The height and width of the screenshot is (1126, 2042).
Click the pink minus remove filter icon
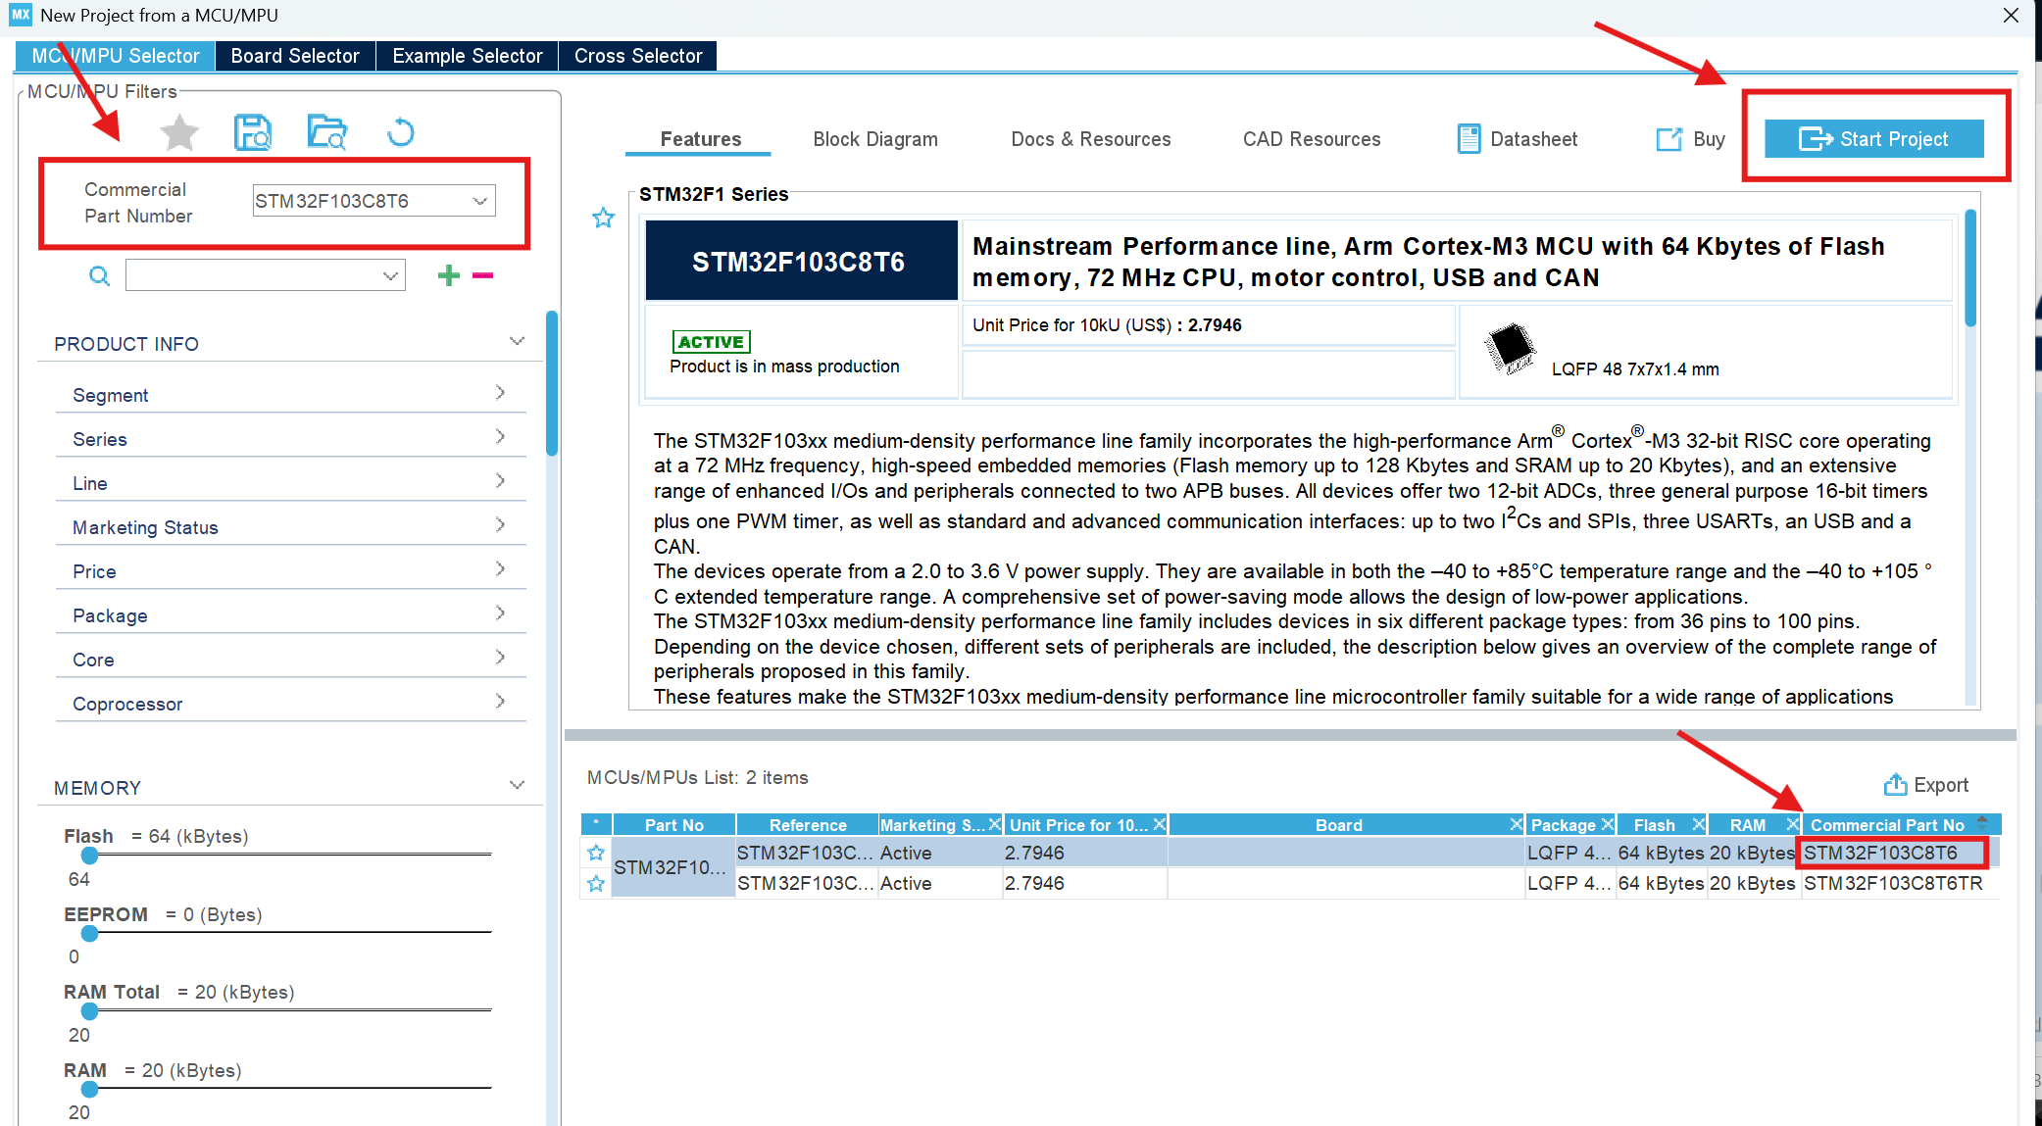coord(482,275)
